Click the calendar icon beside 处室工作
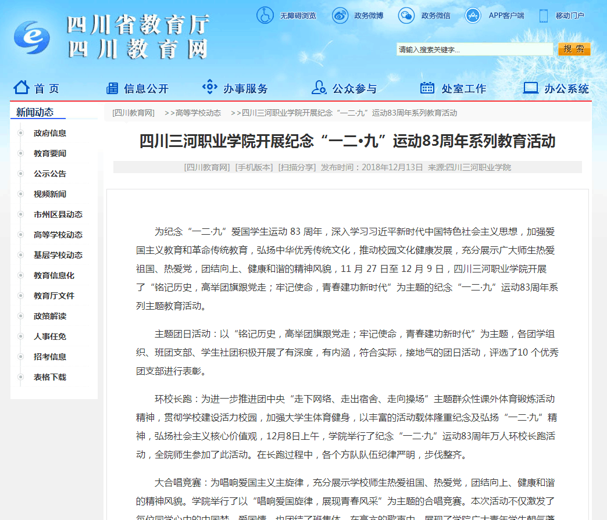 [x=427, y=88]
